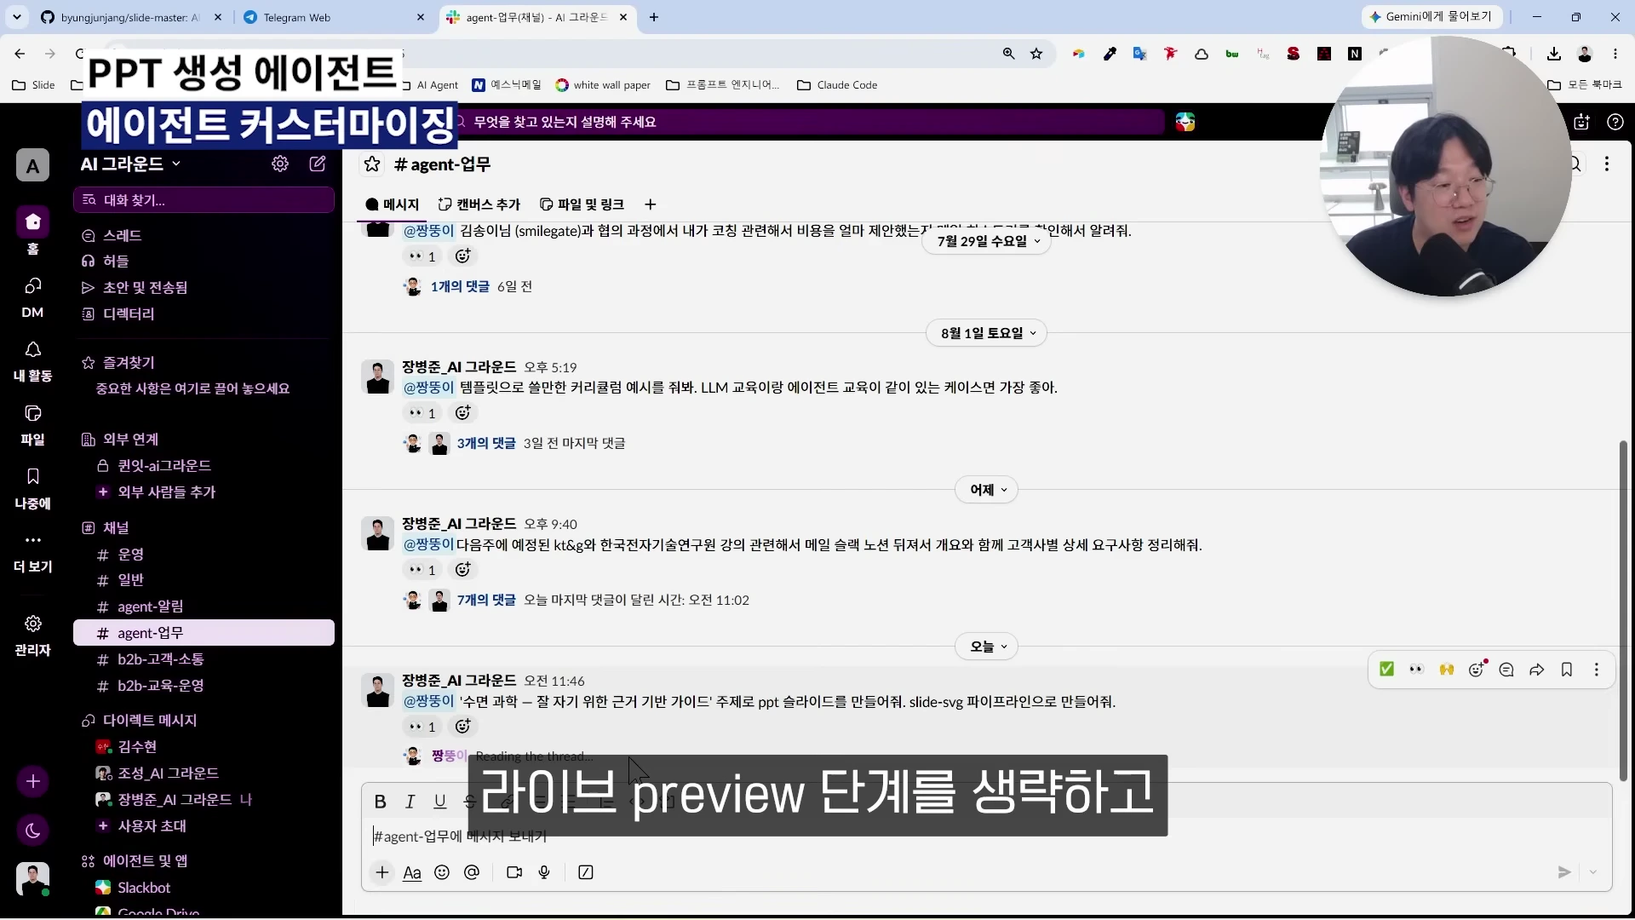
Task: Toggle text formatting Aa in composer
Action: [412, 872]
